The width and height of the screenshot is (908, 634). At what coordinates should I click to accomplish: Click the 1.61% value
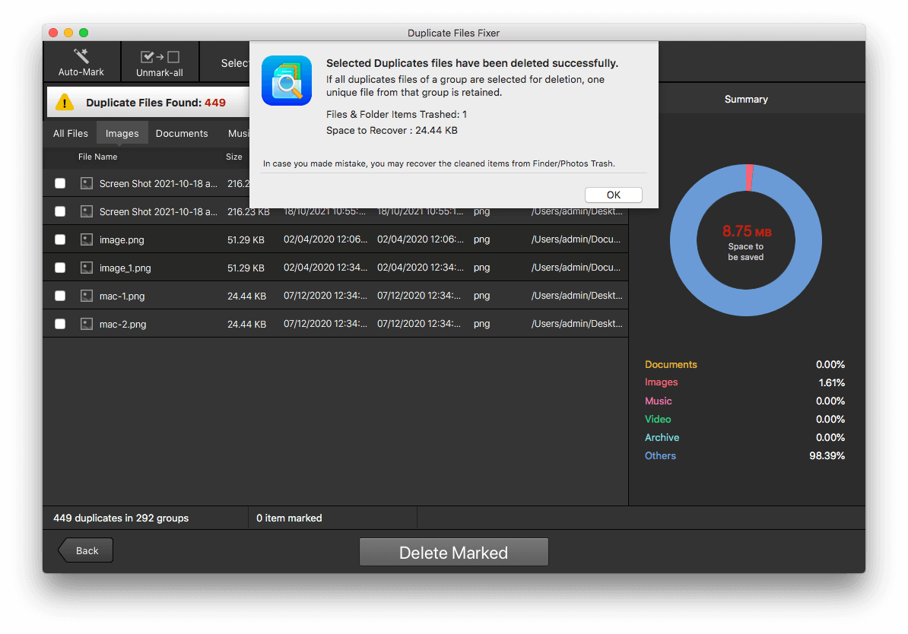(831, 382)
